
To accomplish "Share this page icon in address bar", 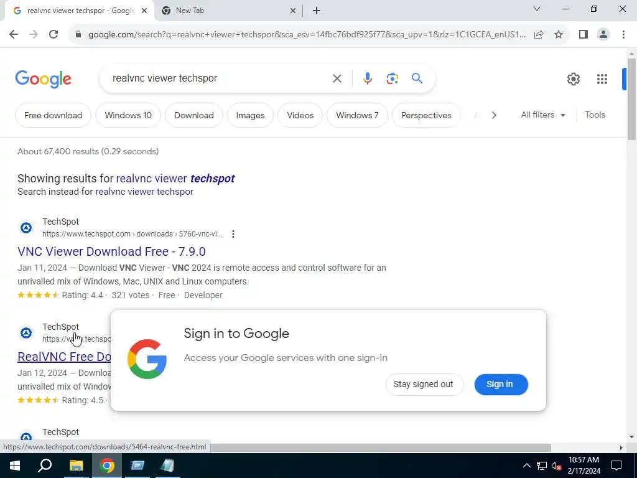I will coord(539,35).
